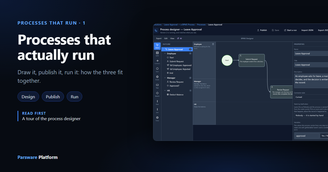328x172 pixels.
Task: Click the Export JSON button
Action: click(323, 30)
